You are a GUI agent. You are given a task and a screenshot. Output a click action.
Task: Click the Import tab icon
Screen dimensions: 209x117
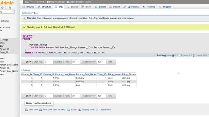point(110,7)
